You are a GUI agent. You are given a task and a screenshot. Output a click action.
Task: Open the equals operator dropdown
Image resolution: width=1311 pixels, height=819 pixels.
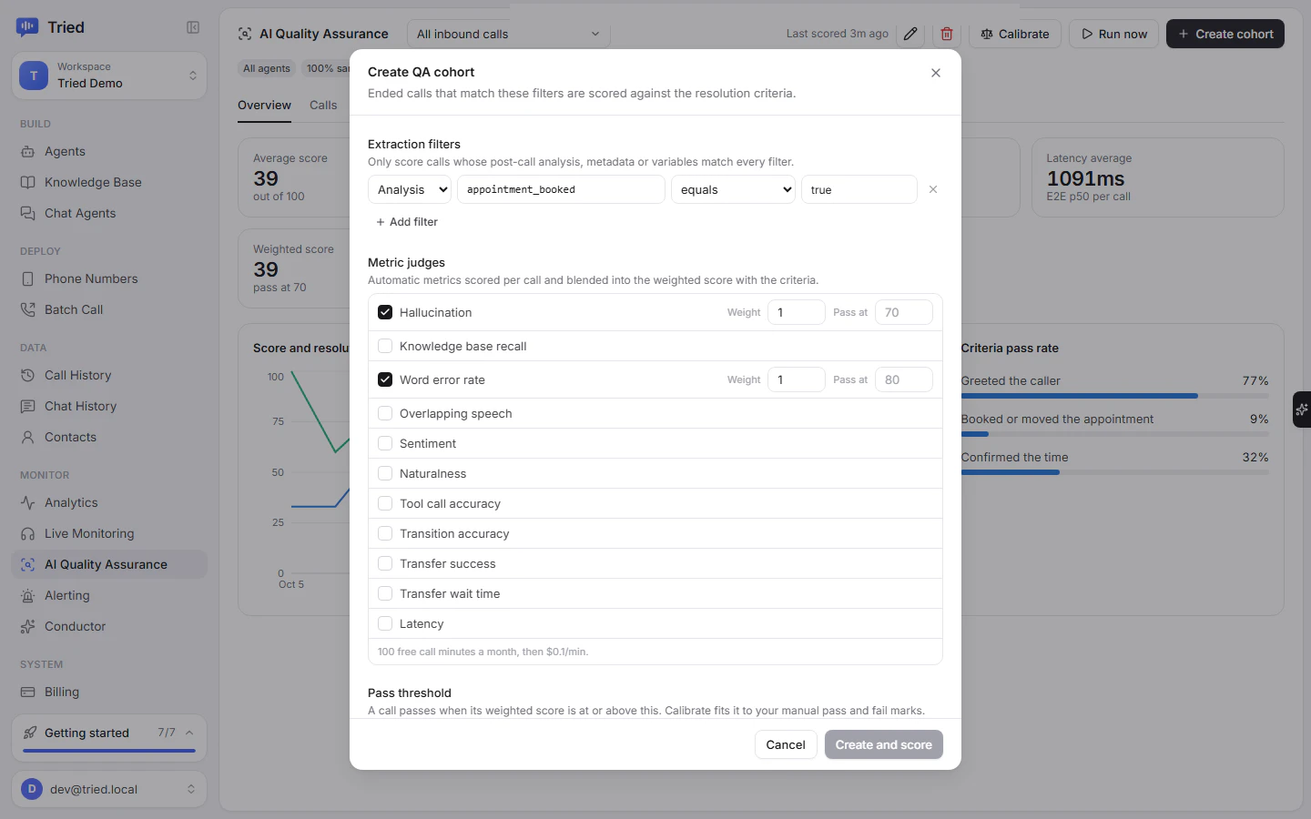click(x=733, y=189)
